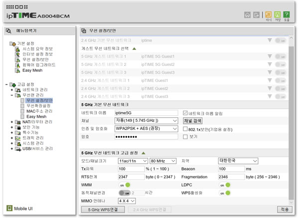Toggle the WPS활성화 switch
The width and height of the screenshot is (299, 218).
pos(225,193)
